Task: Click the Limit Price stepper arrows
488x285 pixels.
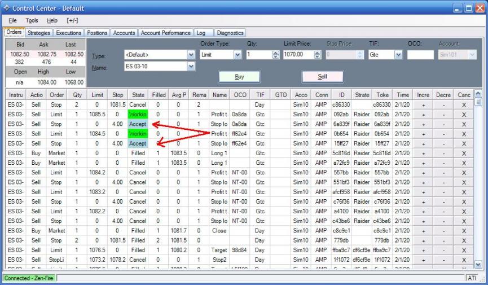Action: click(x=317, y=55)
